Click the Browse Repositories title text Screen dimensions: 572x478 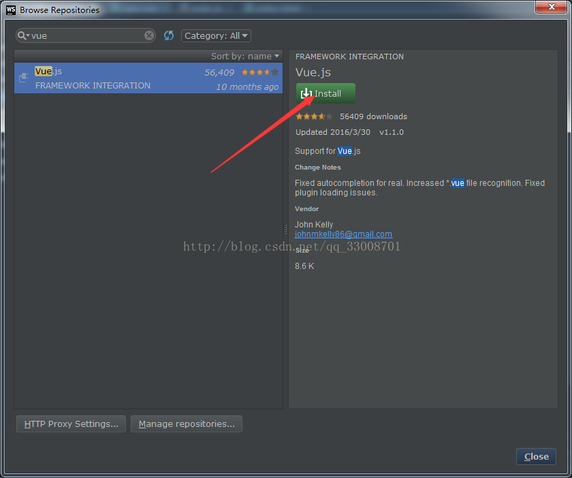pos(59,10)
